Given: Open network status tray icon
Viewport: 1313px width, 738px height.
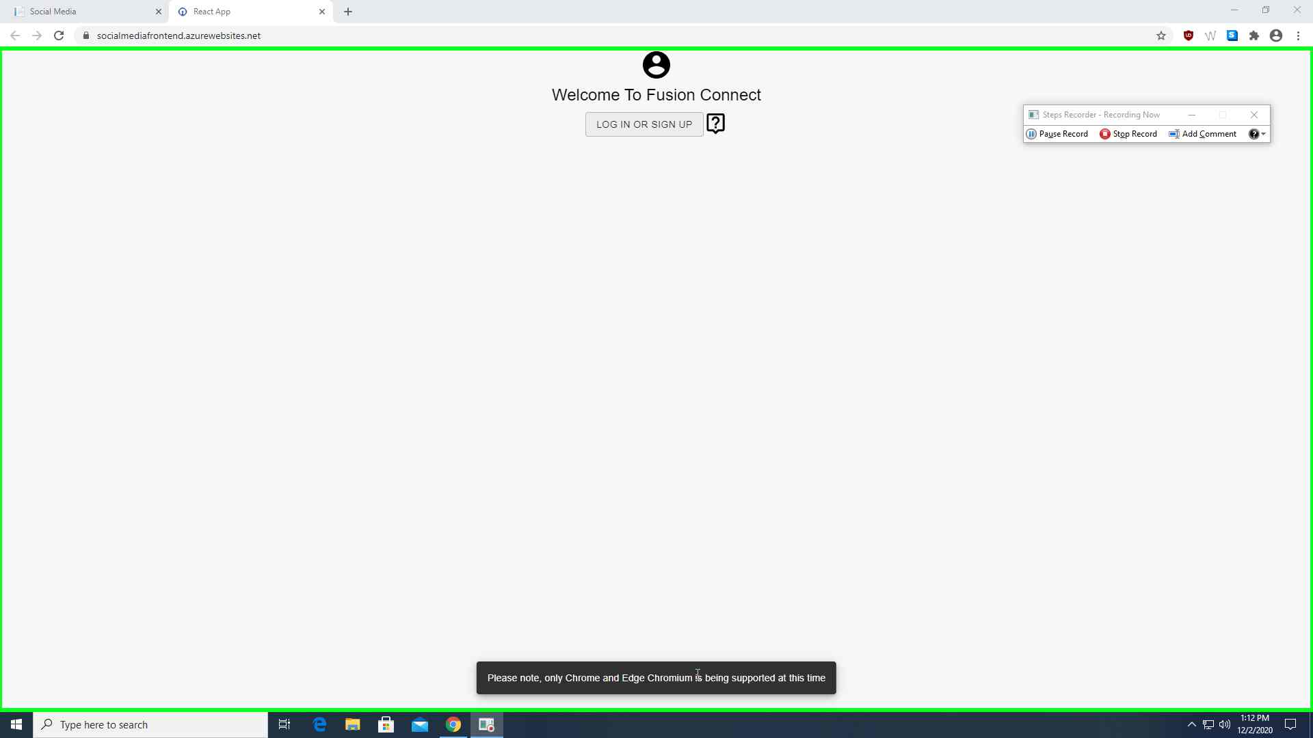Looking at the screenshot, I should click(1208, 724).
